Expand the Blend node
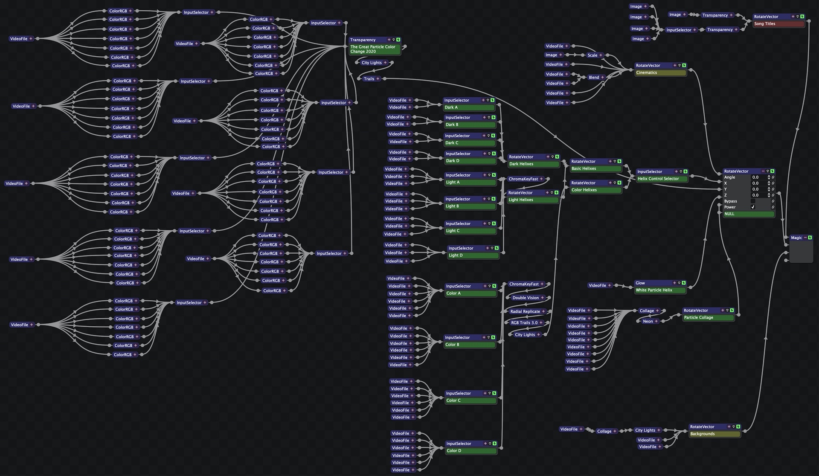Screen dimensions: 819x476 [602, 77]
